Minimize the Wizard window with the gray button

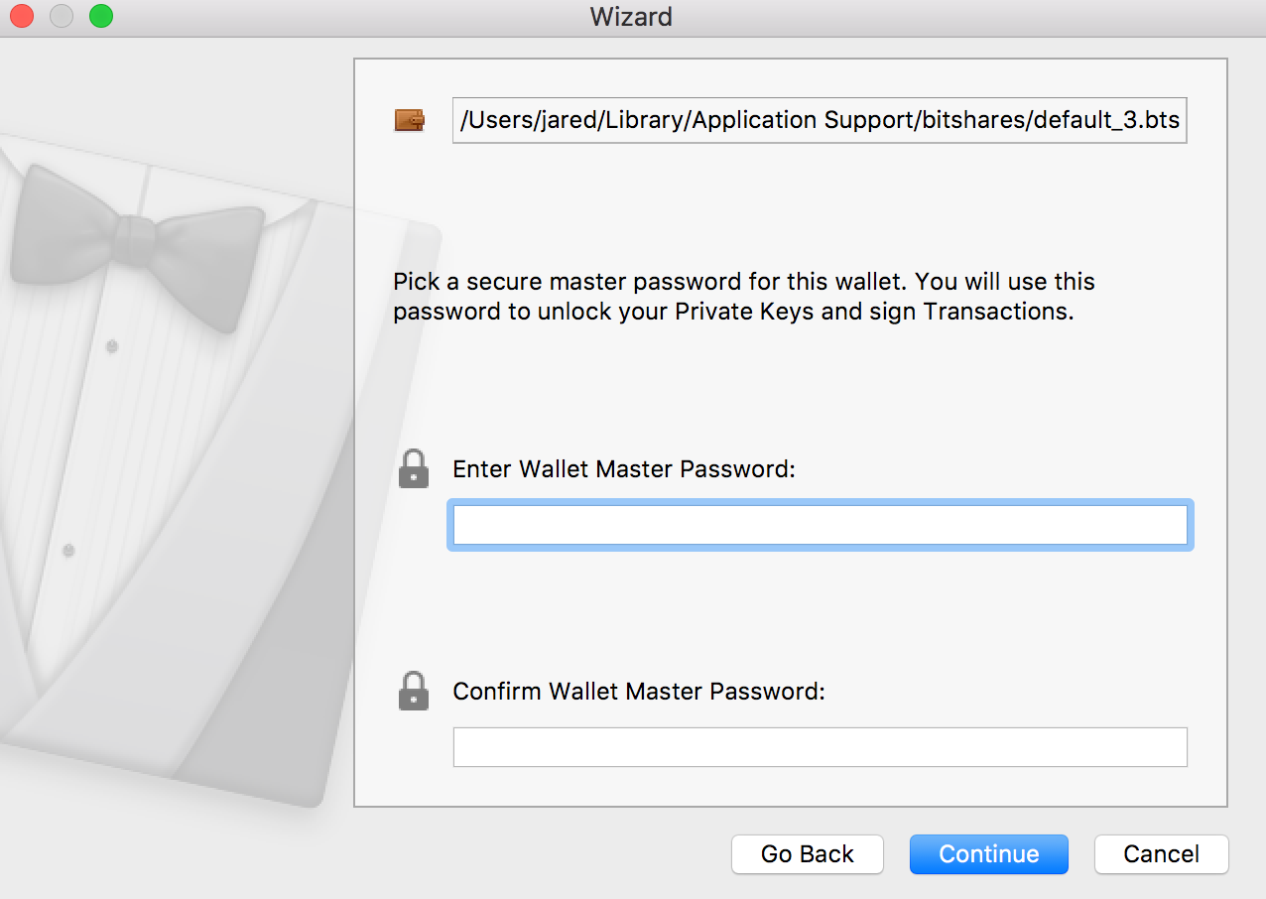pyautogui.click(x=62, y=17)
